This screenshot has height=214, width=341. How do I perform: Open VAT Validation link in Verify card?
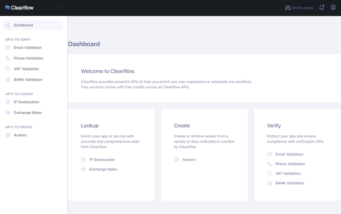point(288,173)
